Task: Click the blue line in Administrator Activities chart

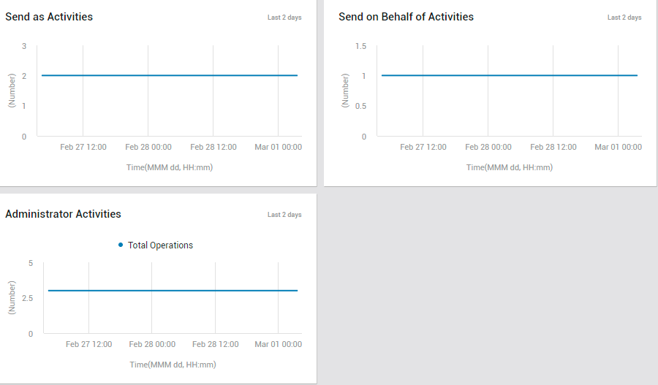Action: point(173,291)
